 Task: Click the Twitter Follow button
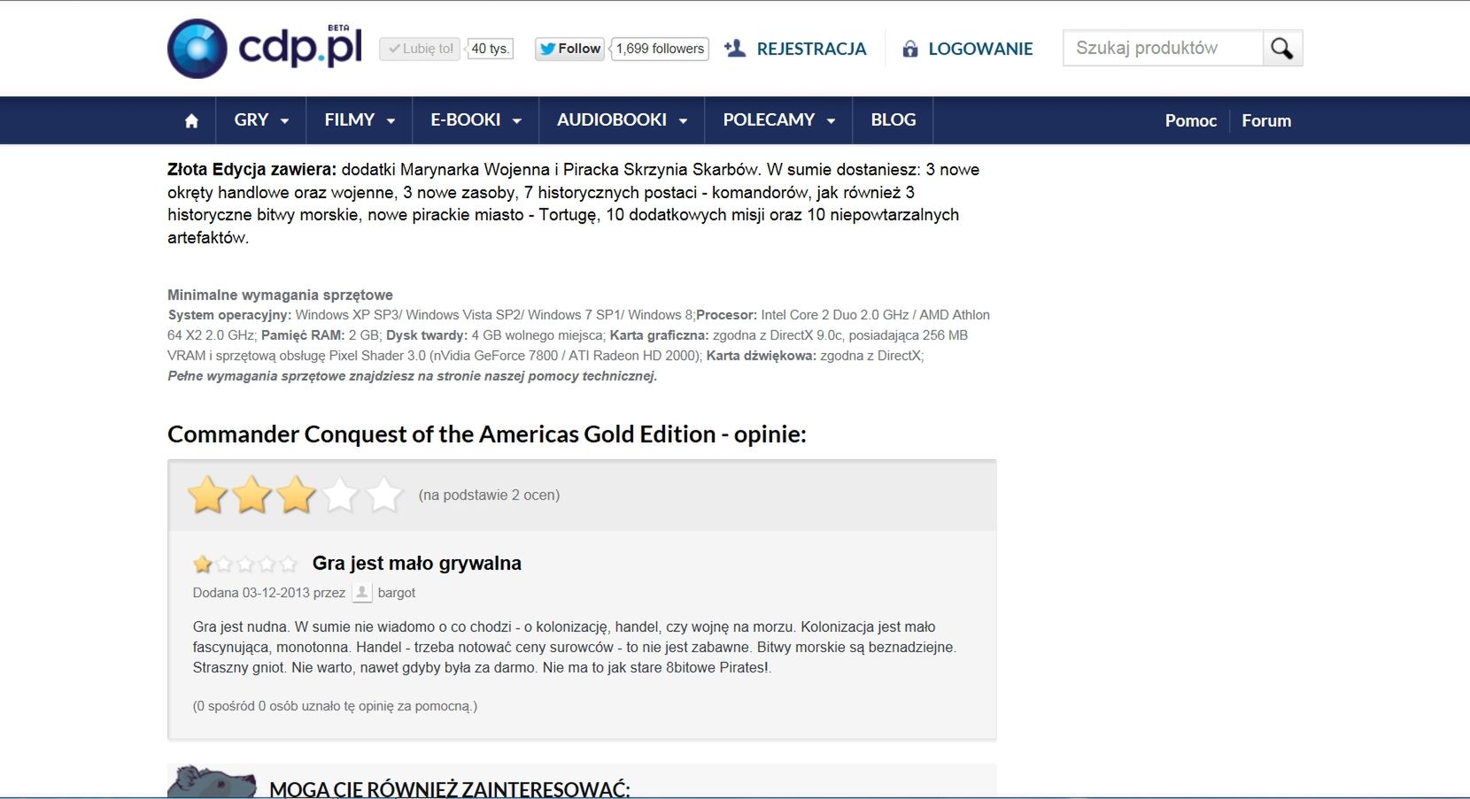point(569,49)
